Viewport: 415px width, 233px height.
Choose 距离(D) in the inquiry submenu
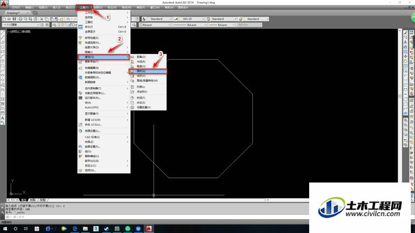(148, 57)
